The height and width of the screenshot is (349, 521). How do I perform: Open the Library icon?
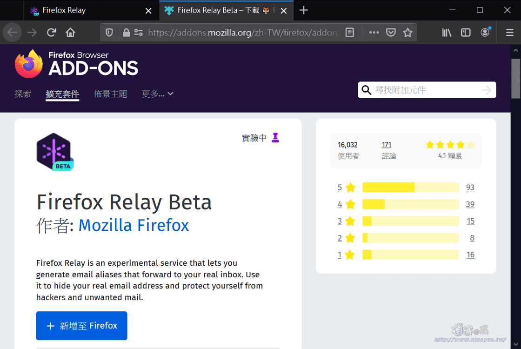(447, 33)
